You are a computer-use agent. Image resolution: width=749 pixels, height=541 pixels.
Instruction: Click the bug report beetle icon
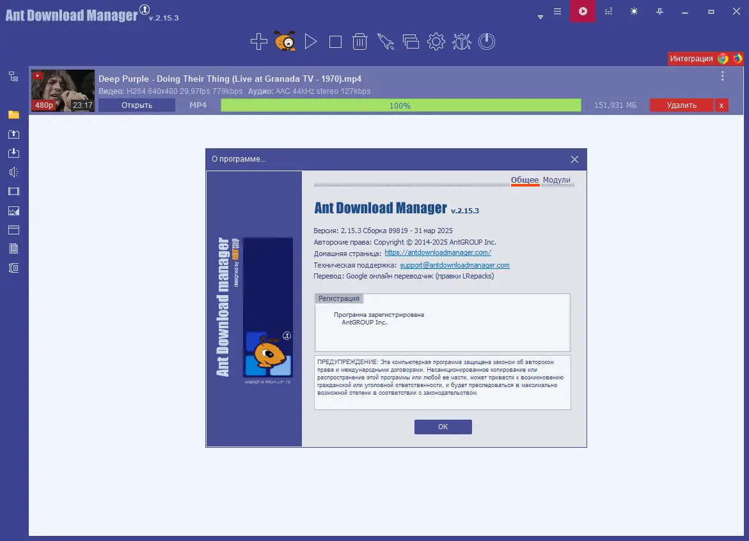tap(461, 42)
